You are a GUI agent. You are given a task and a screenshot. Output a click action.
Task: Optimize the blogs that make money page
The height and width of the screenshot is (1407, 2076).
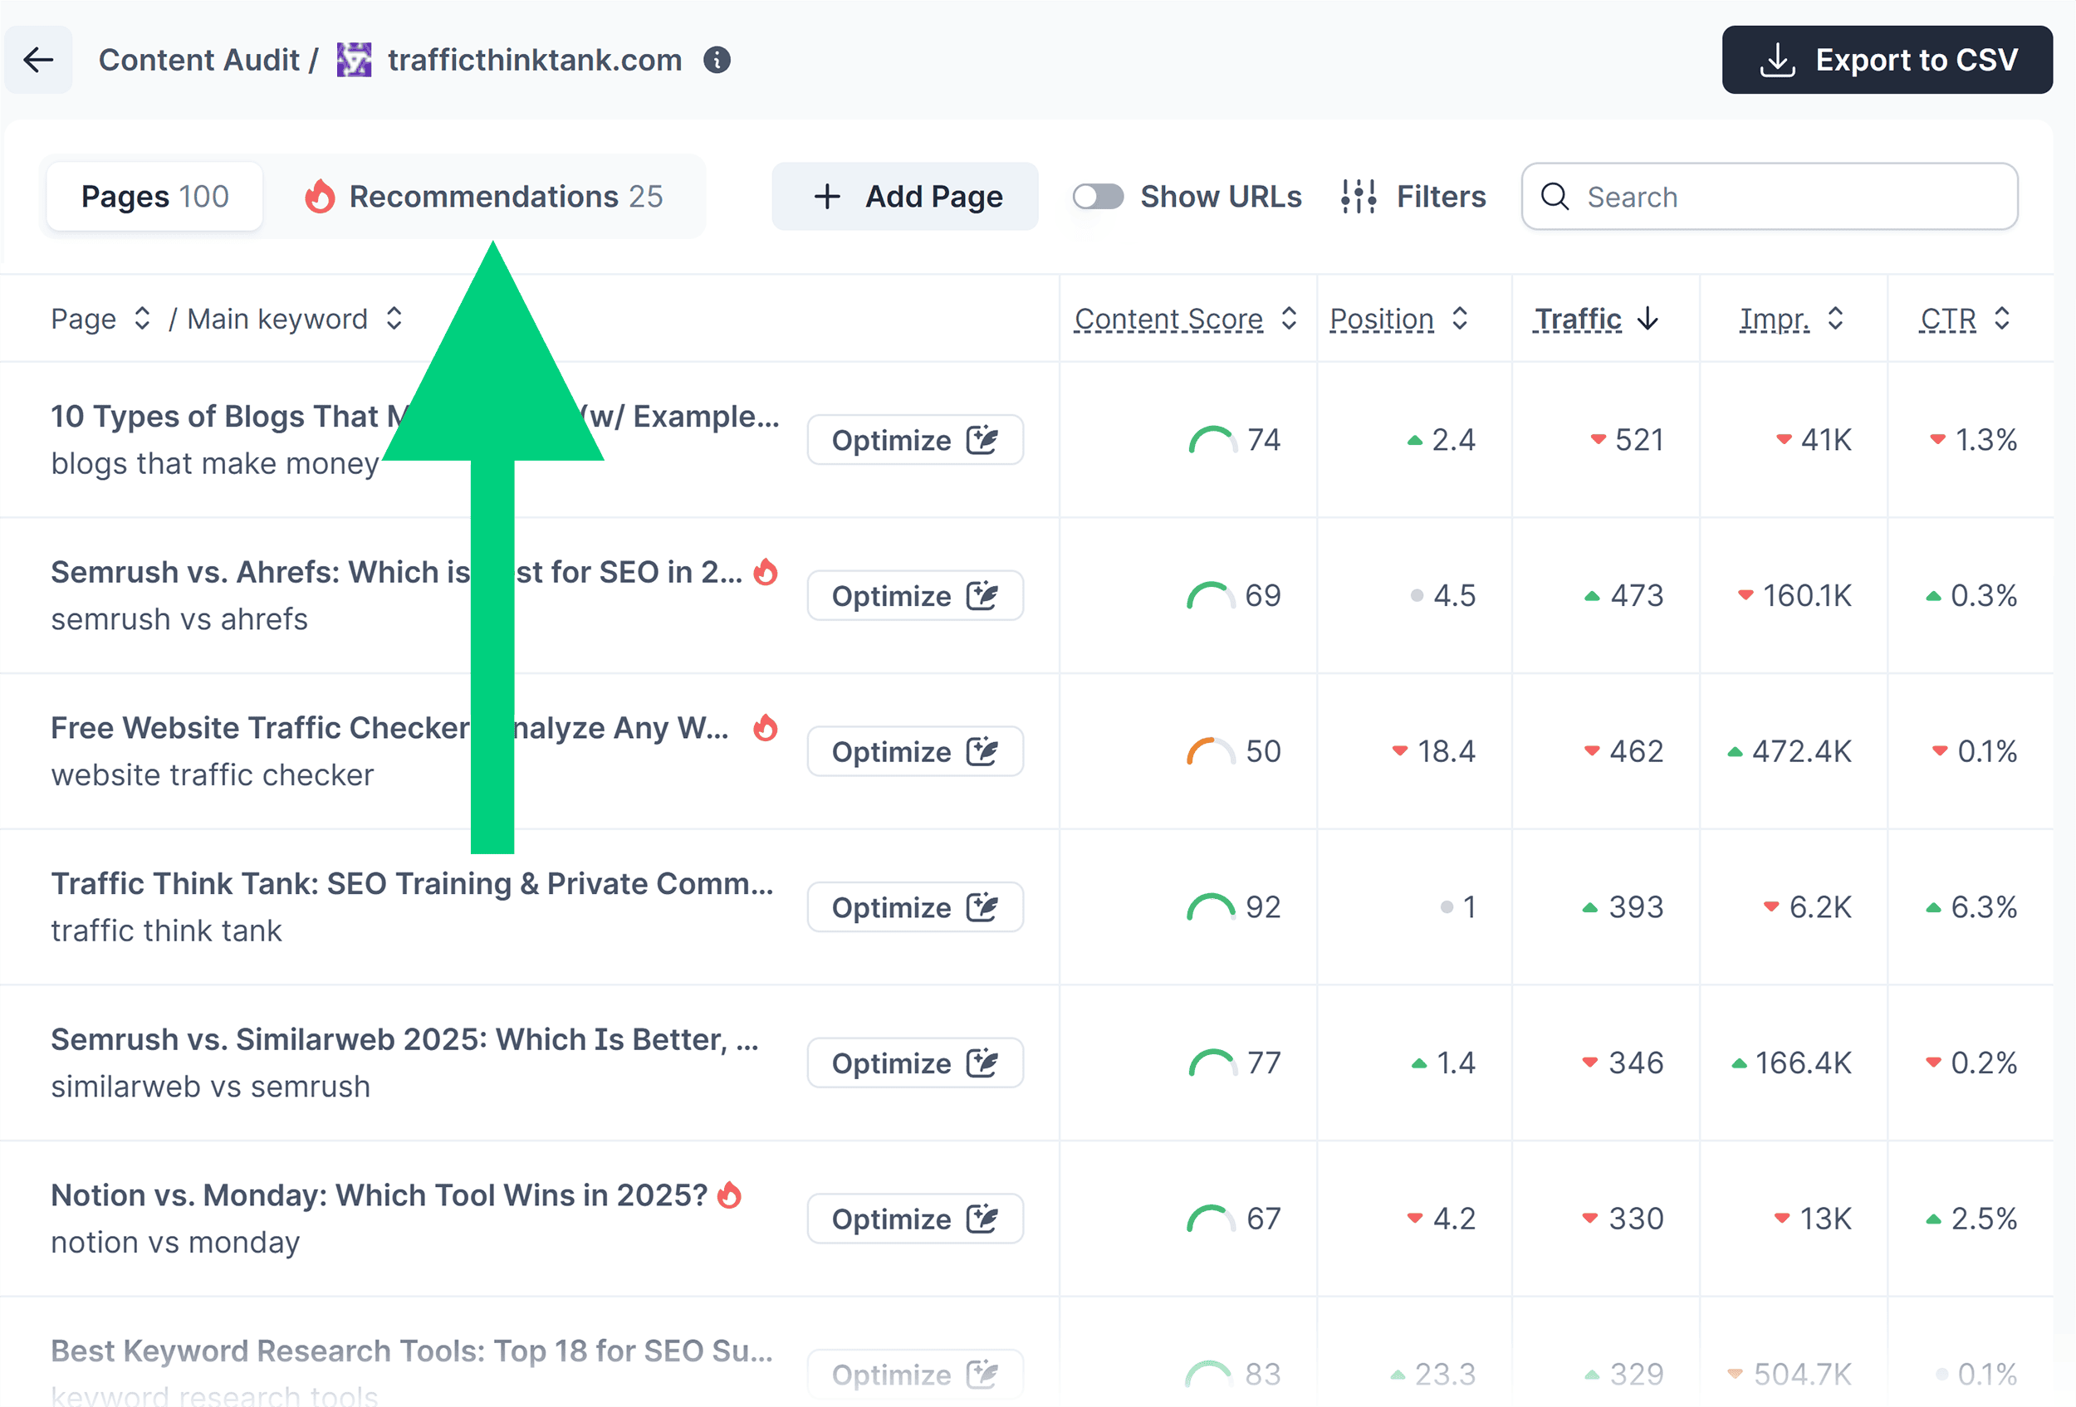[x=915, y=440]
